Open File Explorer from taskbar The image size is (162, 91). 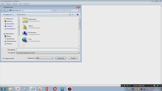[x=11, y=89]
